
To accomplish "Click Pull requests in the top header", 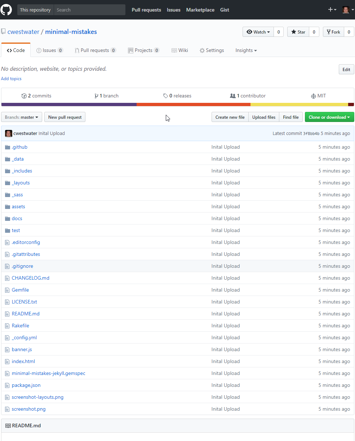I will 146,10.
